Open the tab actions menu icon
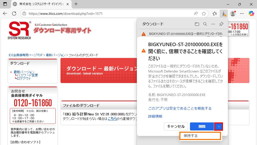This screenshot has height=145, width=257. (5, 4)
